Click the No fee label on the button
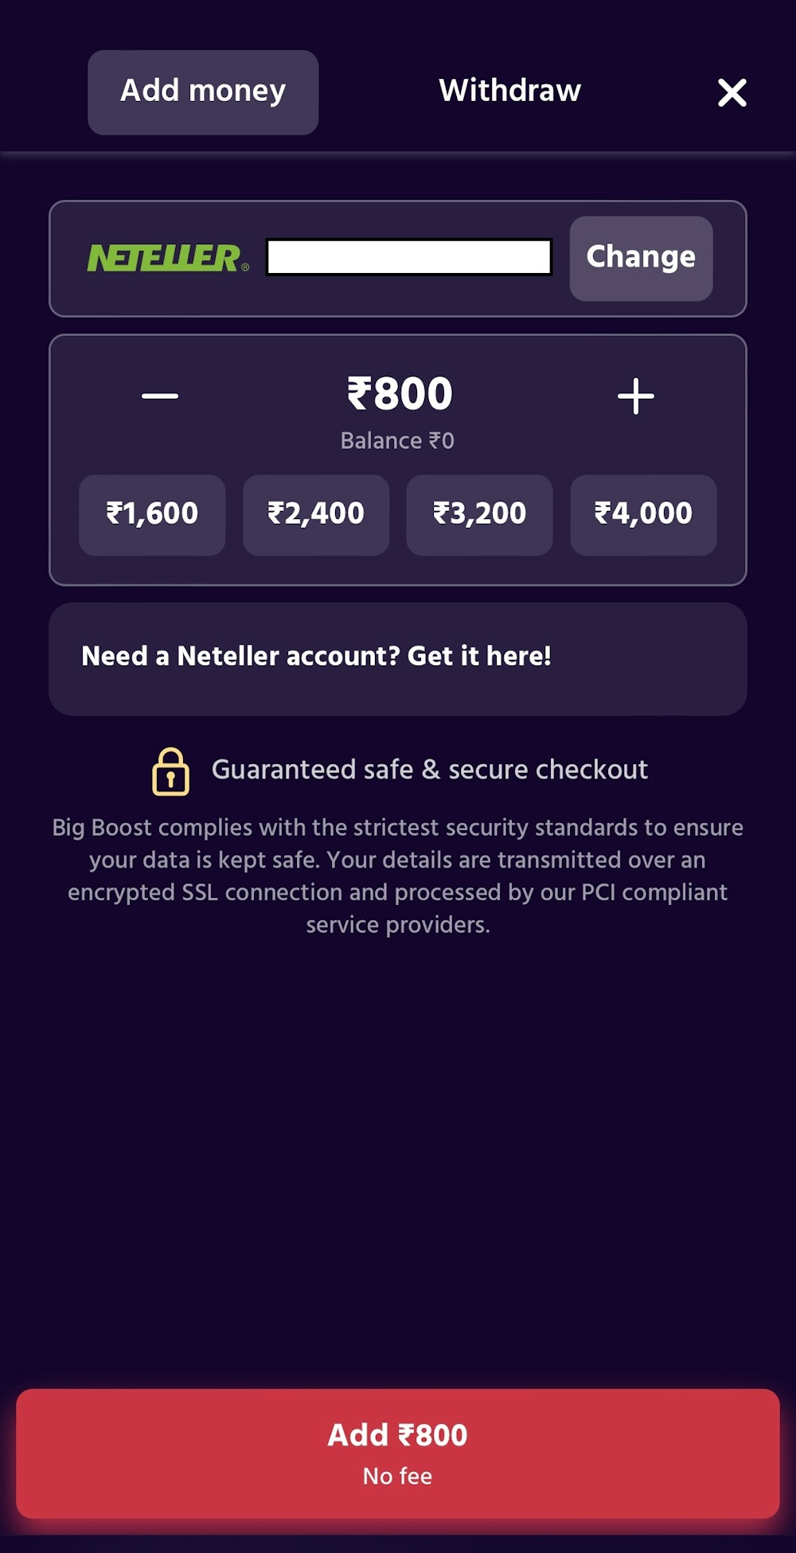 396,1476
